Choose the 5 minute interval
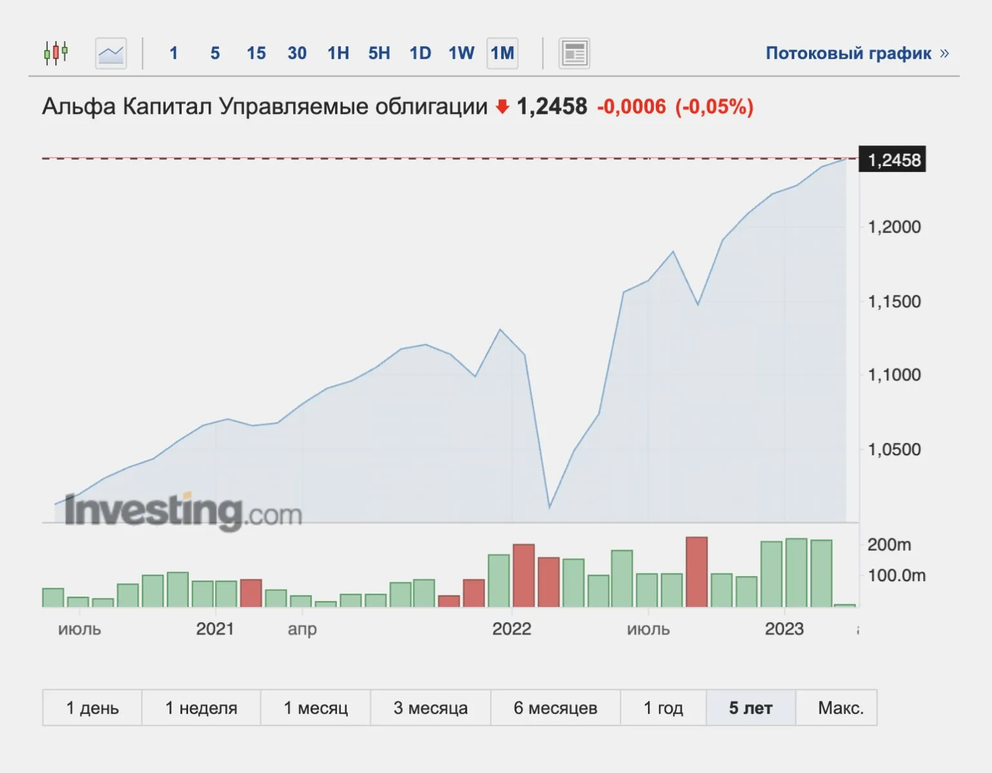This screenshot has width=992, height=773. pos(215,53)
